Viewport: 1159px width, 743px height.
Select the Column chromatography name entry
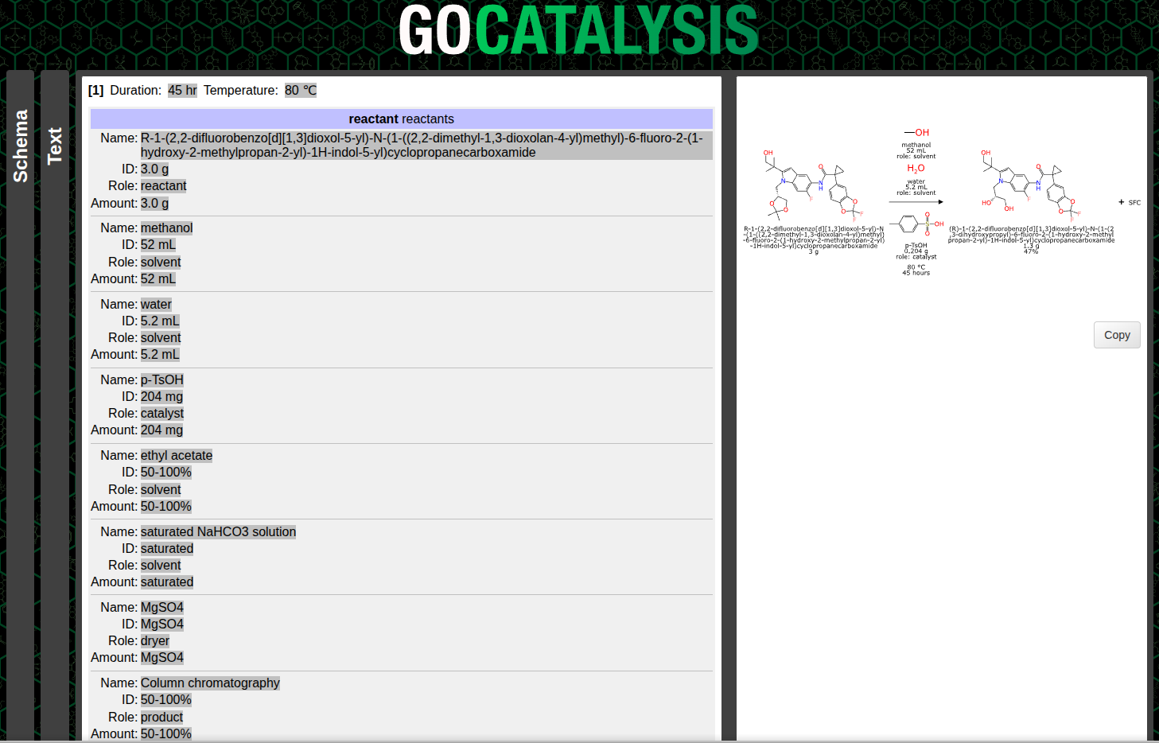click(210, 683)
